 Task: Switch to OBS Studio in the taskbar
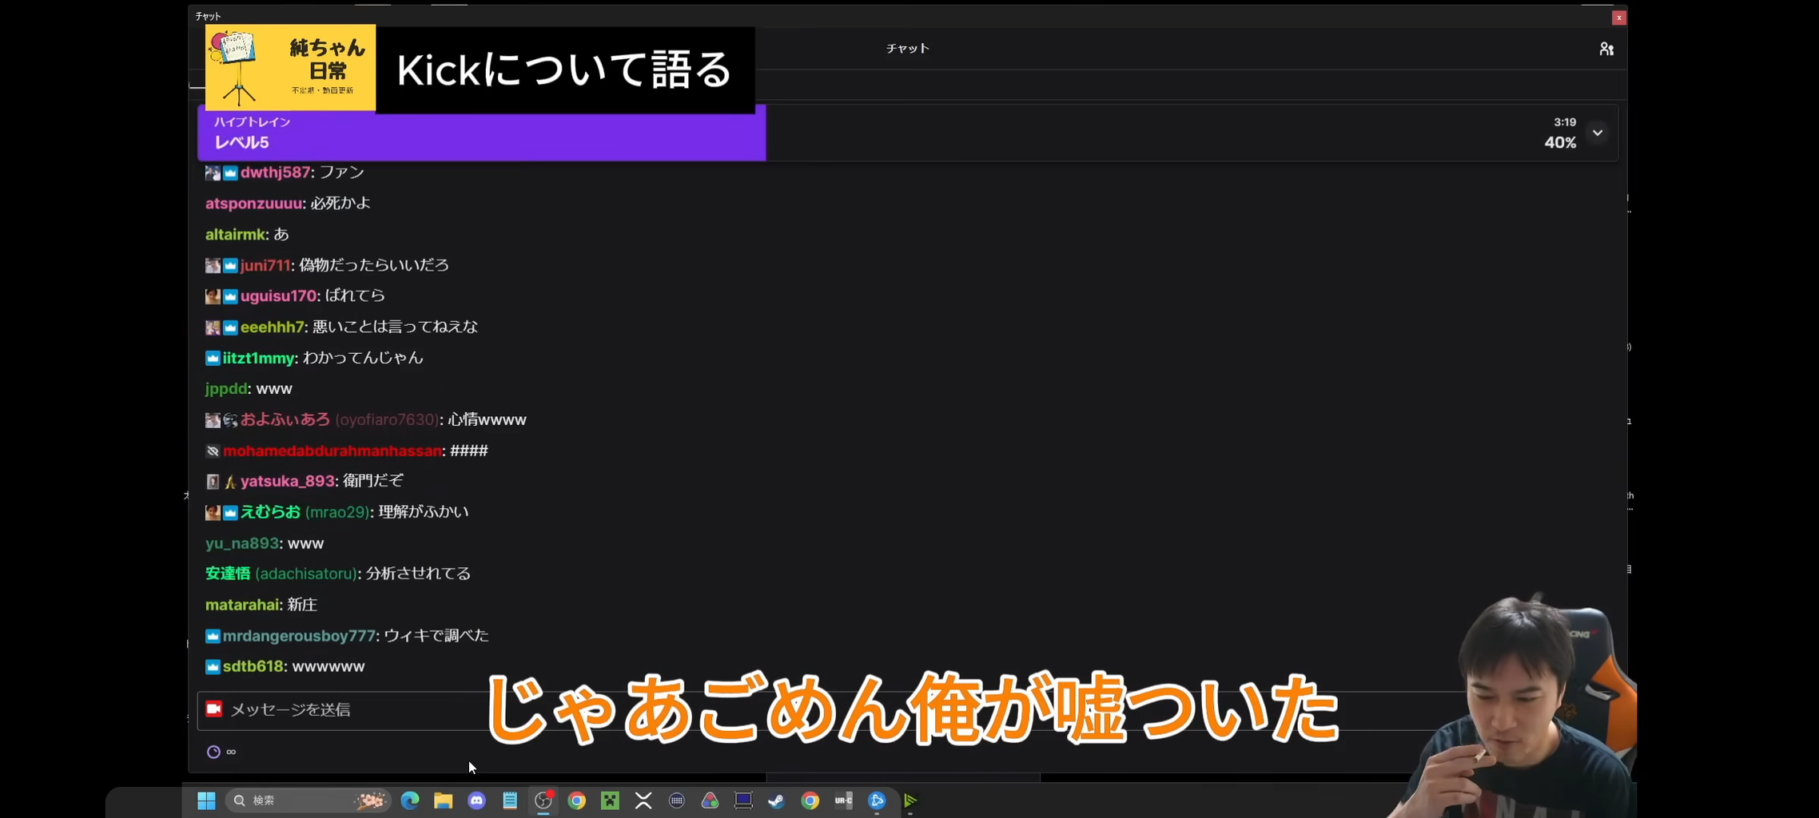[543, 800]
